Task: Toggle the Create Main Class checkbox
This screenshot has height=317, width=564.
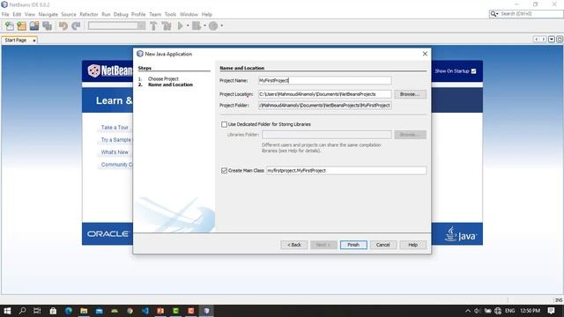Action: [x=224, y=170]
